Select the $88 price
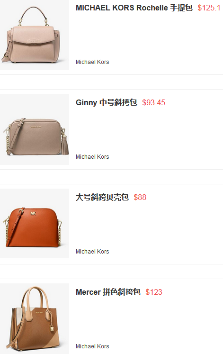The height and width of the screenshot is (354, 223). point(140,197)
